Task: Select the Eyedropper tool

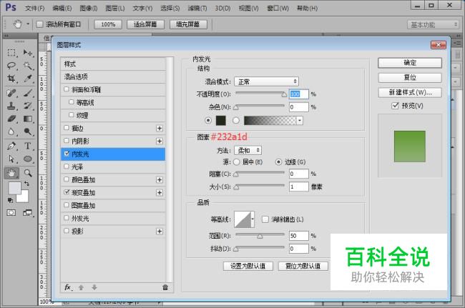Action: (28, 79)
